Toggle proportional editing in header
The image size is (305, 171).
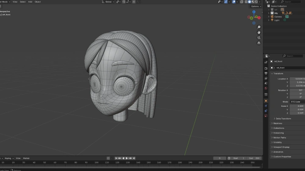point(134,2)
